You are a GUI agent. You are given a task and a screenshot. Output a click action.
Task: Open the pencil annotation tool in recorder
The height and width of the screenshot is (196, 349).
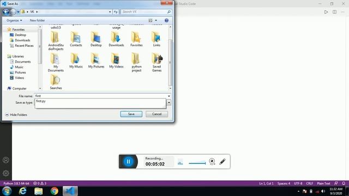(222, 161)
